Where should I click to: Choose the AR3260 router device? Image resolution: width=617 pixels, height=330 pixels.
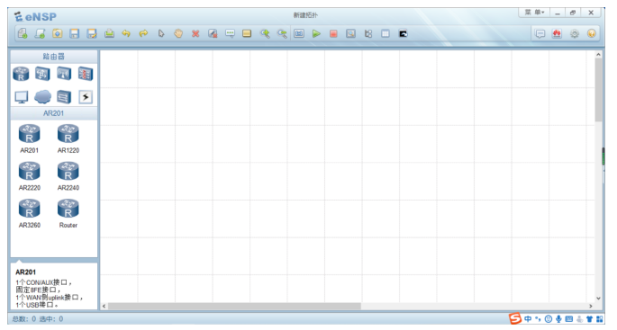pyautogui.click(x=30, y=213)
